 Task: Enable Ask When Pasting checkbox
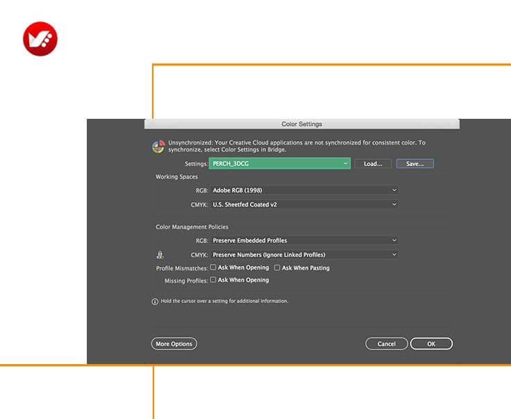point(277,268)
